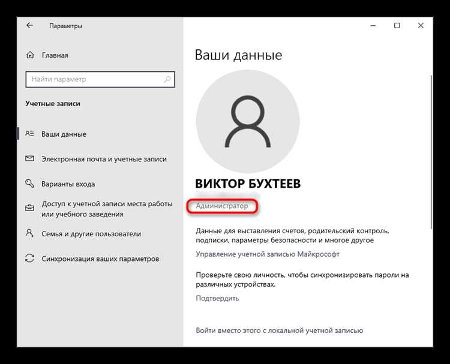Close the Параметры window
This screenshot has width=450, height=364.
pyautogui.click(x=421, y=26)
